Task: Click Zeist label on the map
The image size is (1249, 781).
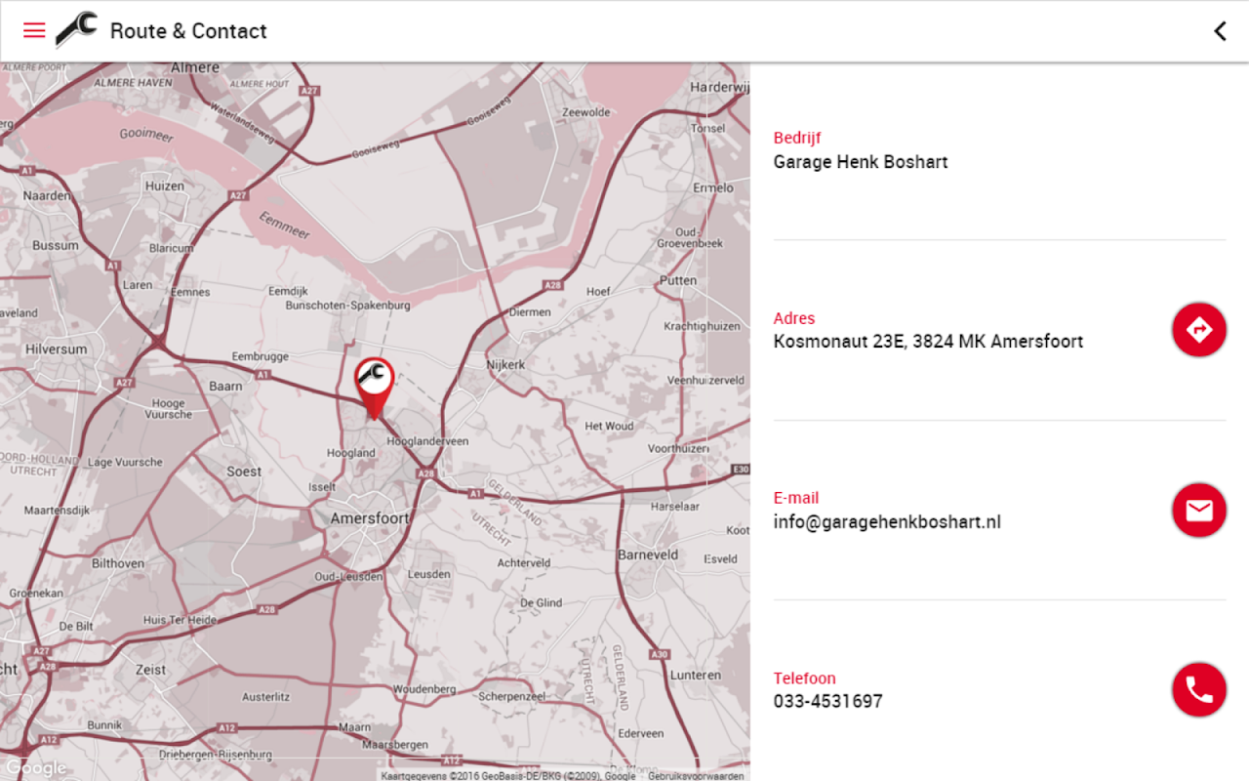Action: click(151, 670)
